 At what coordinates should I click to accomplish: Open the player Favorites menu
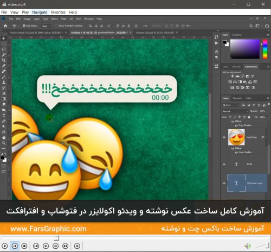[x=58, y=12]
